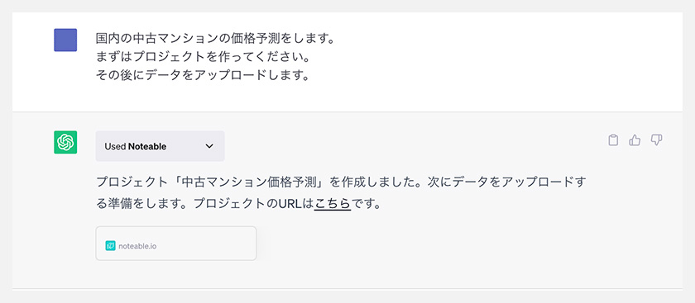Open the noteable.io link preview card
Image resolution: width=695 pixels, height=303 pixels.
pyautogui.click(x=176, y=244)
